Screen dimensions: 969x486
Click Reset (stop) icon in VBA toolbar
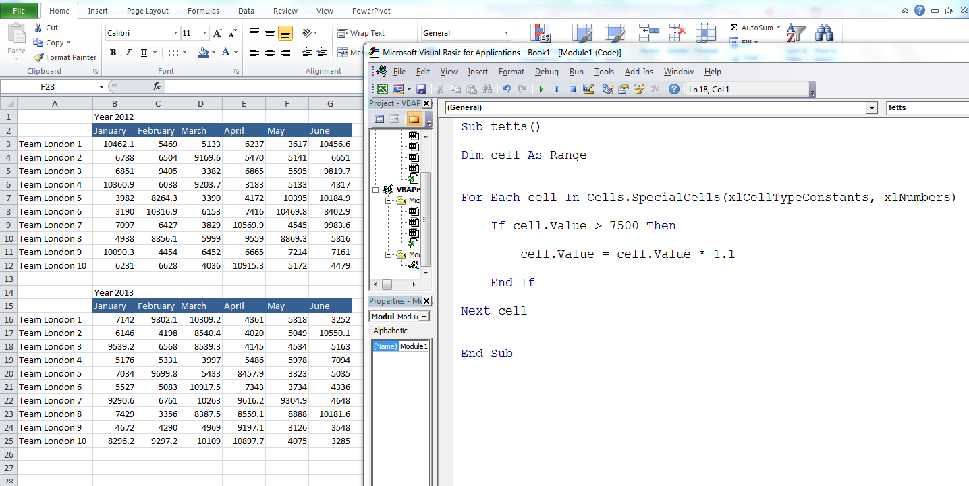tap(572, 89)
